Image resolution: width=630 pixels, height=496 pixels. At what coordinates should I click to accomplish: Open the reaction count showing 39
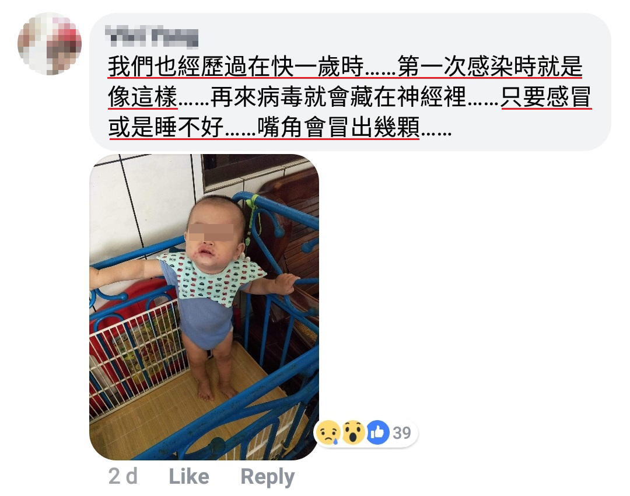click(x=402, y=433)
